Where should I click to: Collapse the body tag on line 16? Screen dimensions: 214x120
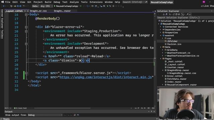tap(26, 15)
